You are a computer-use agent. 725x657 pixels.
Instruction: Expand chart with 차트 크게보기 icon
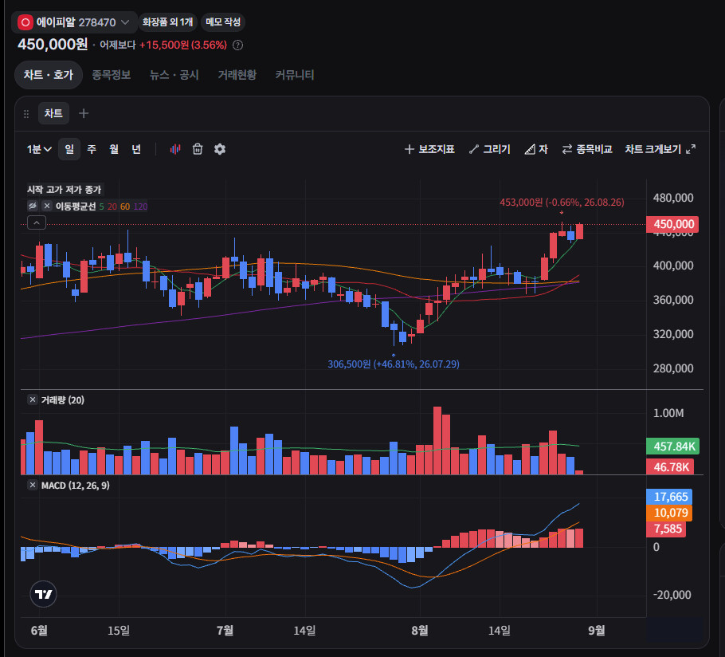[x=691, y=149]
